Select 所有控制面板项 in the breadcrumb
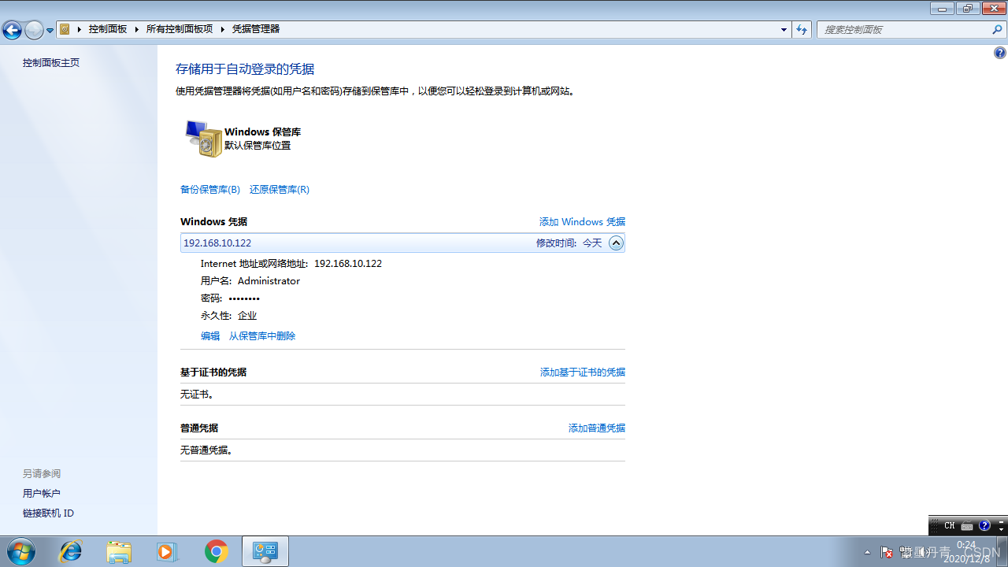Image resolution: width=1008 pixels, height=567 pixels. pyautogui.click(x=180, y=29)
